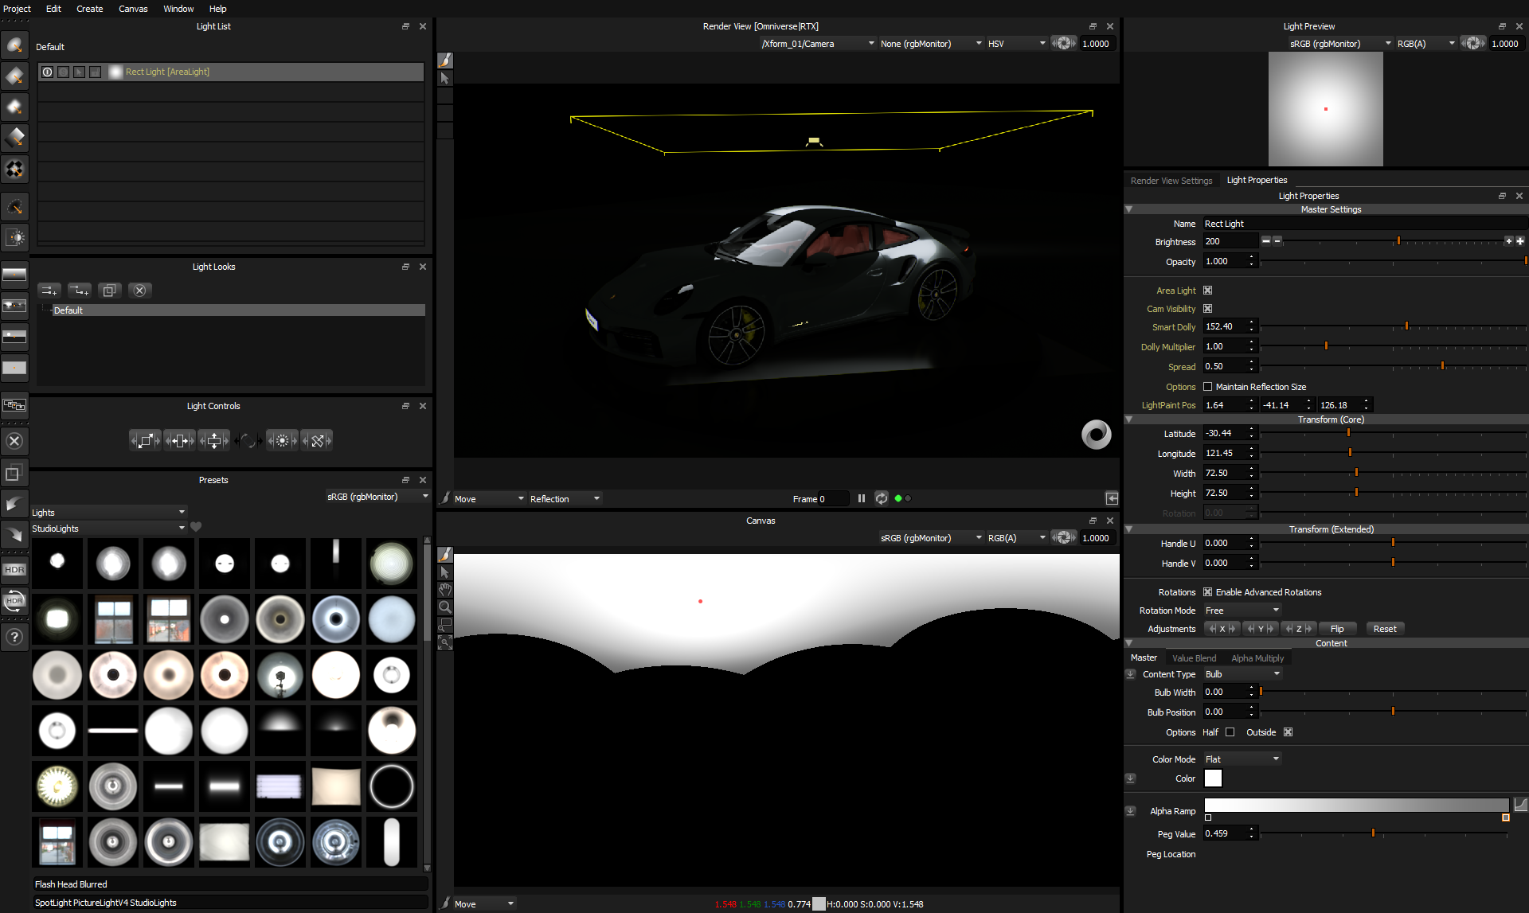
Task: Select the LightPaint brush in Render View
Action: [445, 60]
